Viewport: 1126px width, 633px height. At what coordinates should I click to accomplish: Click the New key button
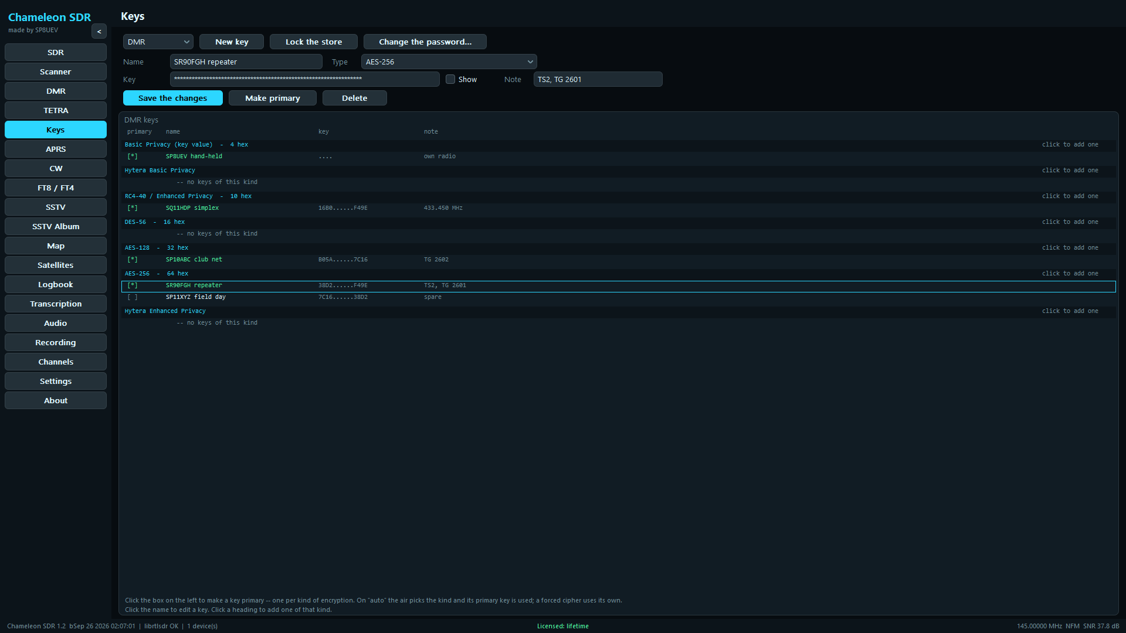click(232, 42)
